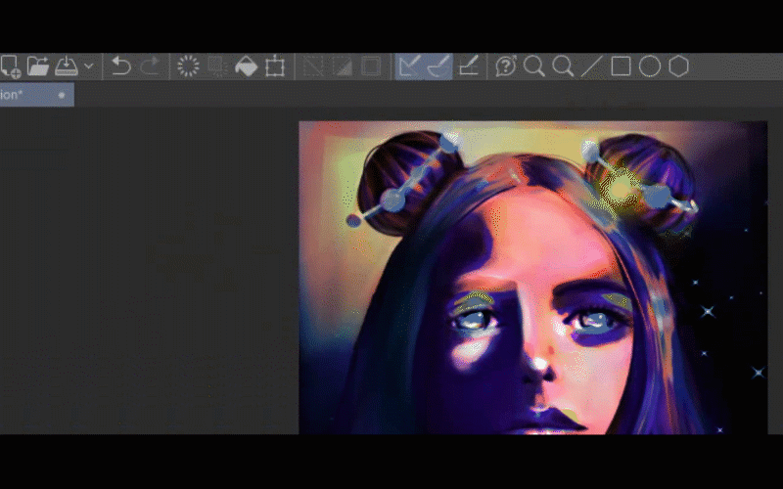Toggle Snap to Special Ruler
Screen dimensions: 783x489
pos(438,67)
